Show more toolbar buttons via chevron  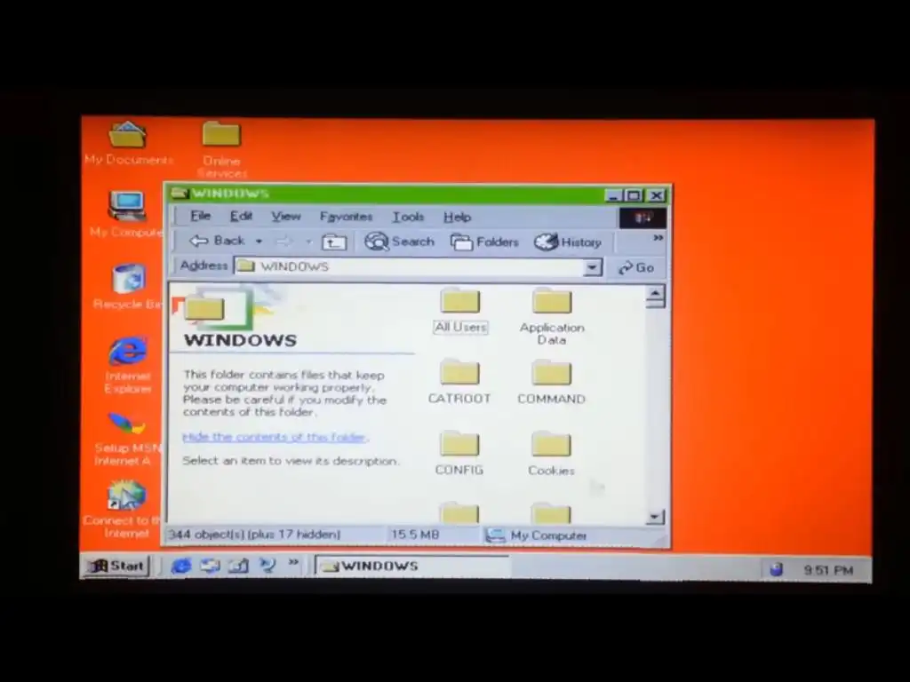(658, 238)
